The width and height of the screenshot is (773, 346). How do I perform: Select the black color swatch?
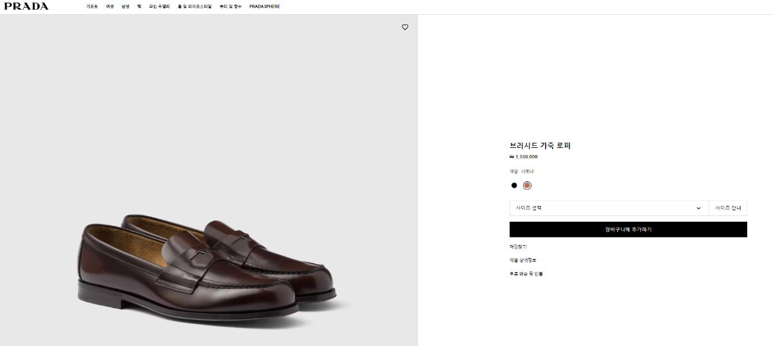(x=514, y=185)
